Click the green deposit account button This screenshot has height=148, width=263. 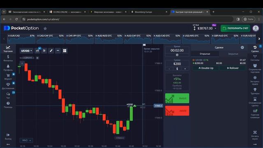point(235,28)
